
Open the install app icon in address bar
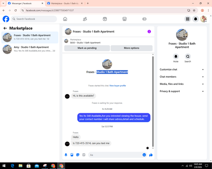tap(189, 11)
